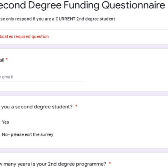
Task: Click the Second Degree Funding Questionnaire title
Action: click(x=82, y=5)
